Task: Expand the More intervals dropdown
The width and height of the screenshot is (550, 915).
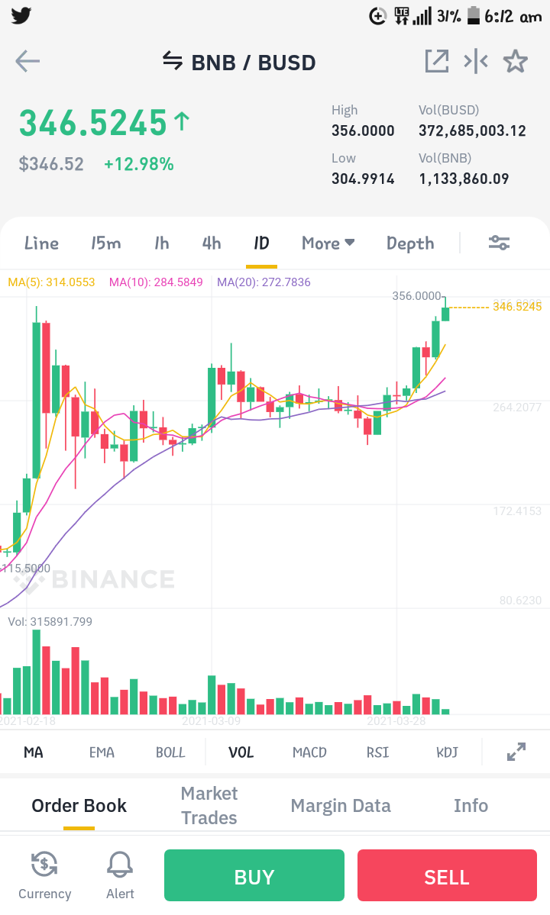Action: coord(328,243)
